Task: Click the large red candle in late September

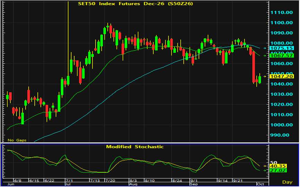Action: (x=254, y=67)
